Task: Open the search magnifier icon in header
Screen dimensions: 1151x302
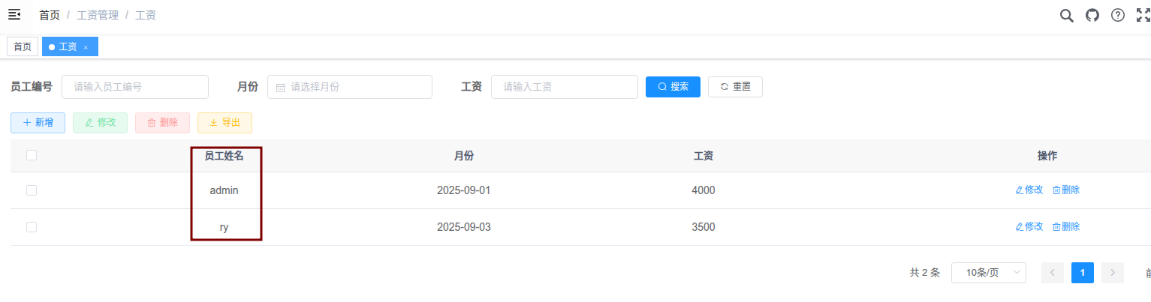Action: tap(1066, 15)
